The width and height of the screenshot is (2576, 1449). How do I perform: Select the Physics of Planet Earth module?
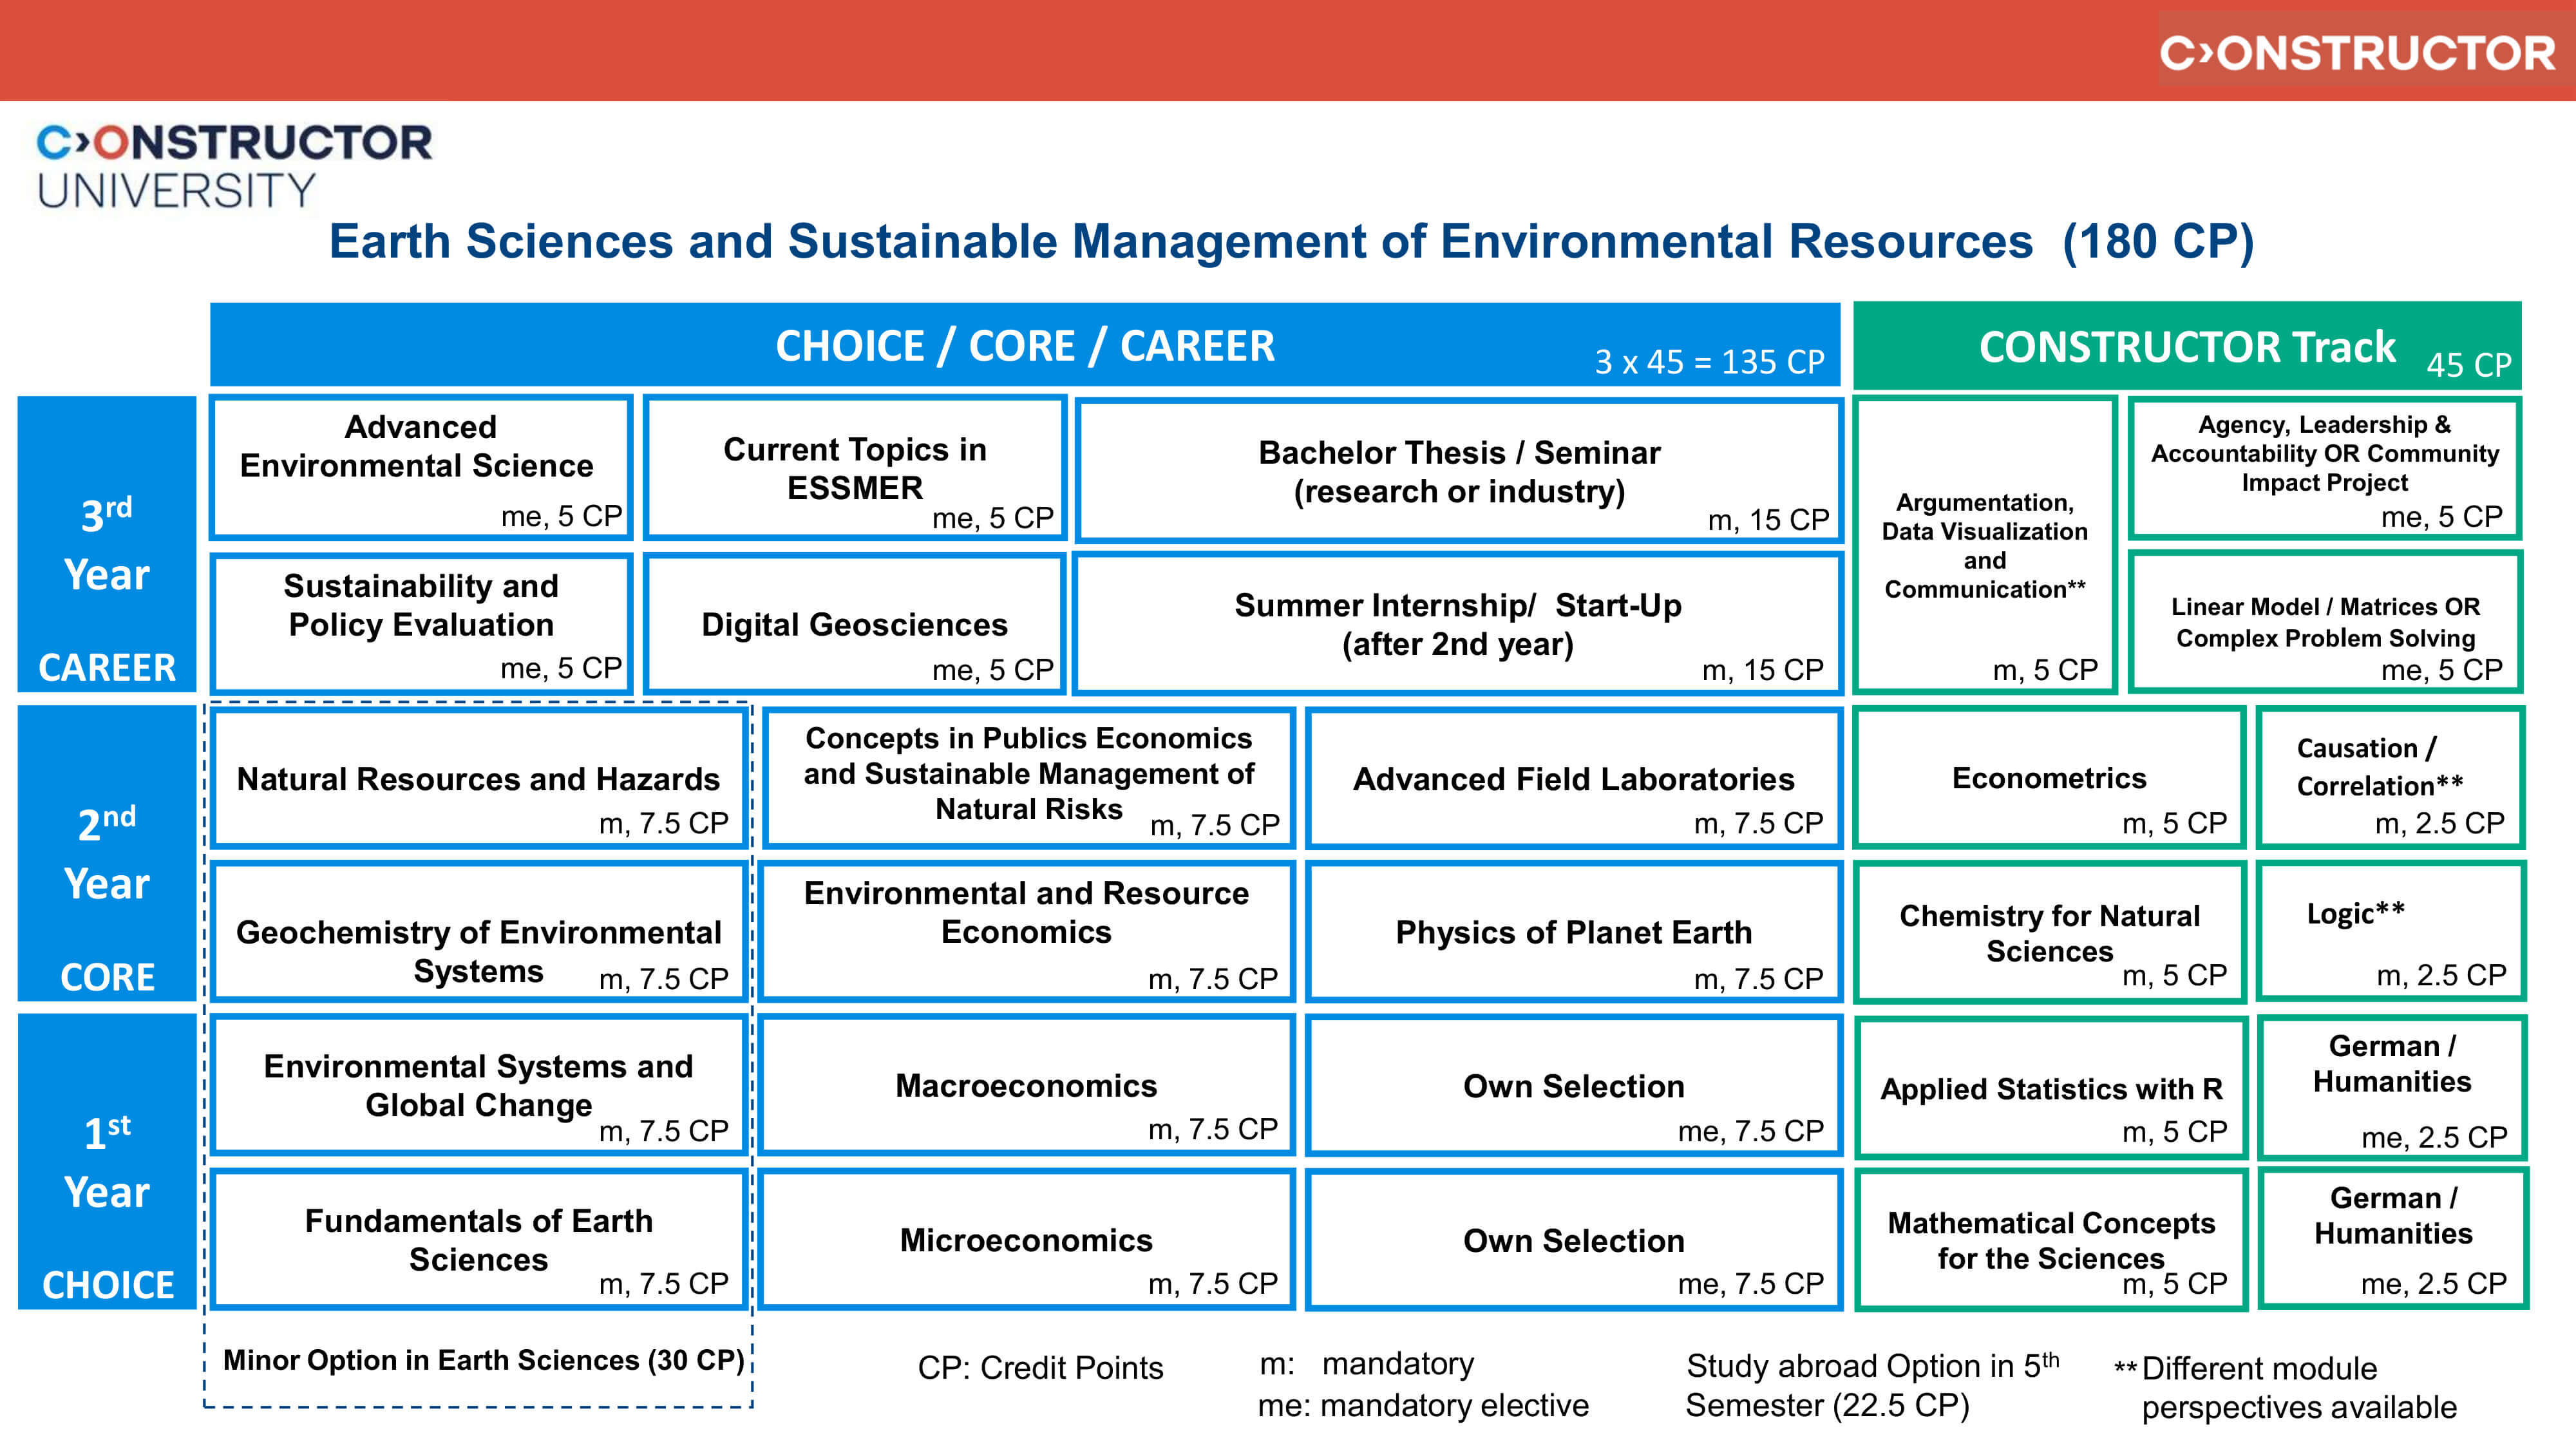pos(1573,932)
